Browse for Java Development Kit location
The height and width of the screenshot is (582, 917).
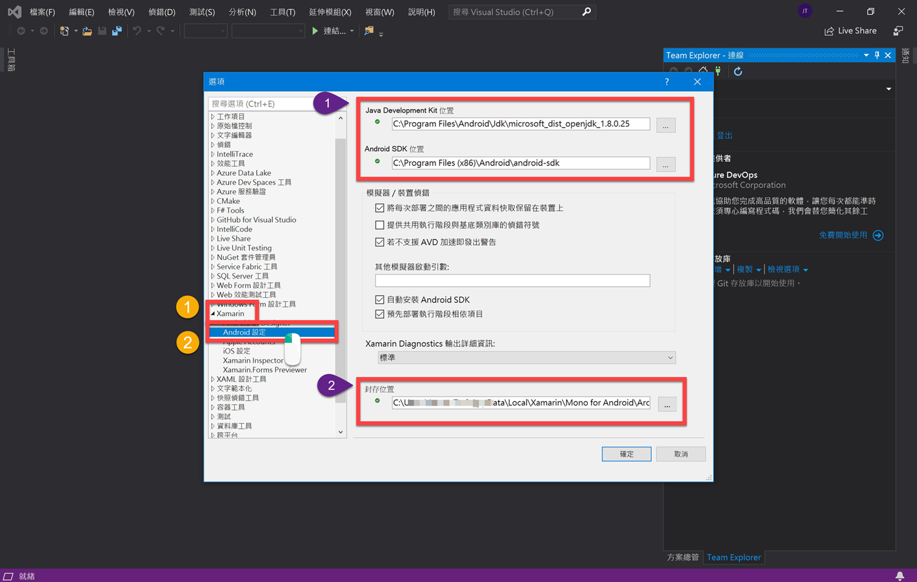tap(666, 125)
